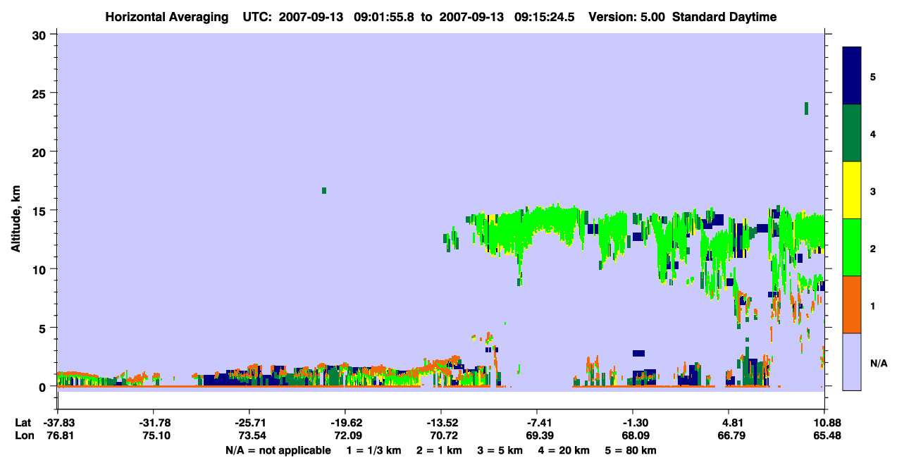This screenshot has width=916, height=470.
Task: Click the bright green level 2 legend swatch
Action: [852, 247]
